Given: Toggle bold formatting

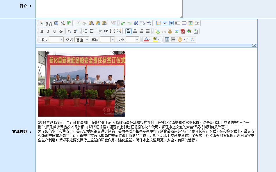Looking at the screenshot, I should click(x=42, y=31).
